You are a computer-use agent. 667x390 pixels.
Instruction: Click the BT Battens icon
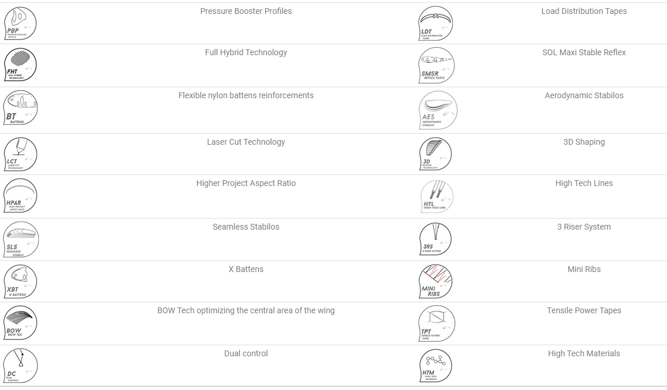tap(20, 108)
